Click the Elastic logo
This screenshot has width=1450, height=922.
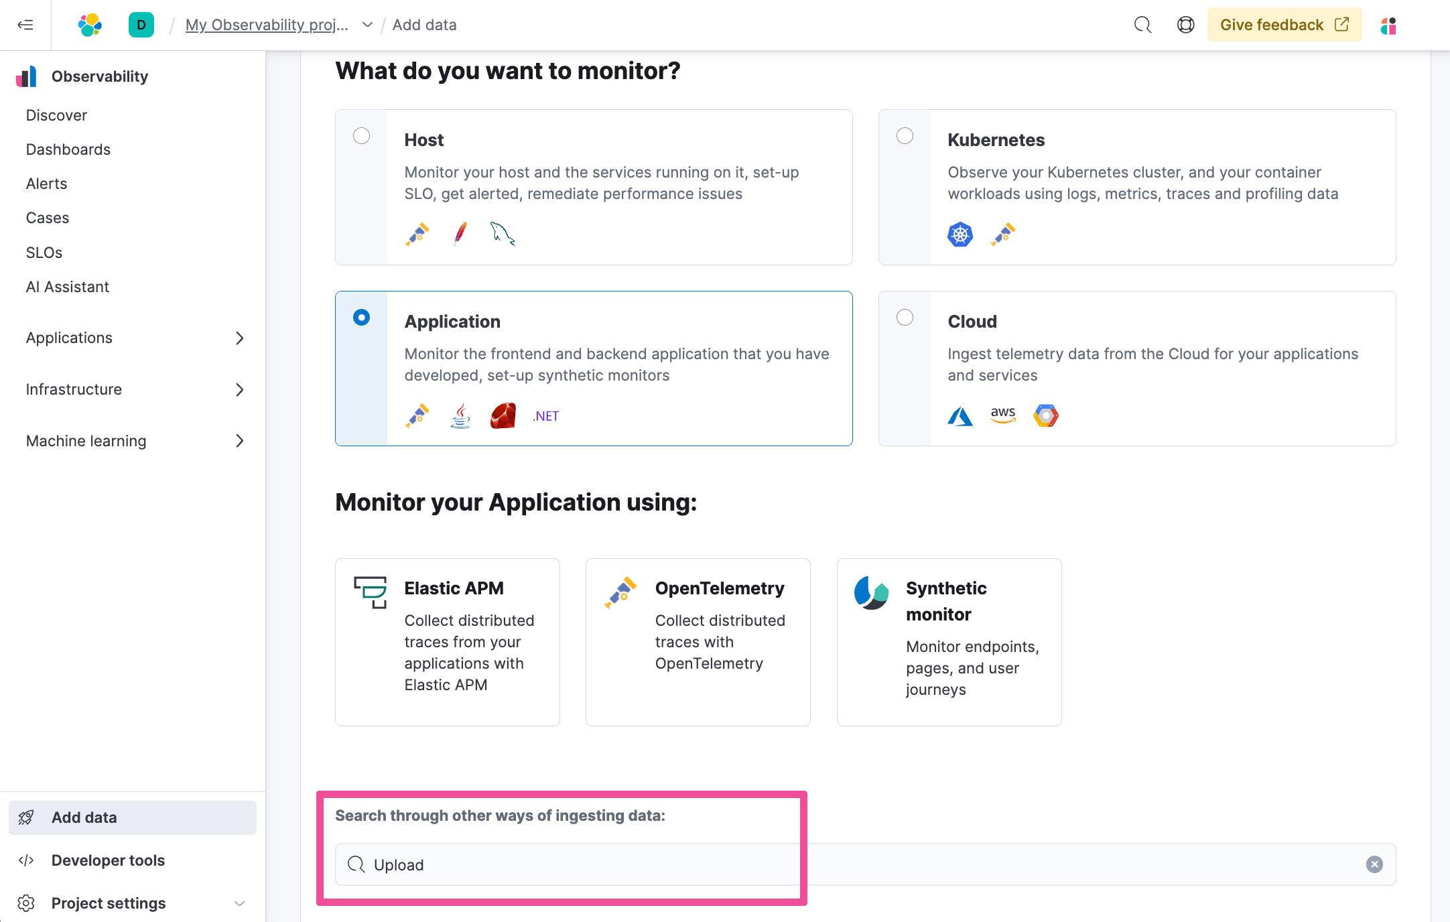[x=90, y=25]
